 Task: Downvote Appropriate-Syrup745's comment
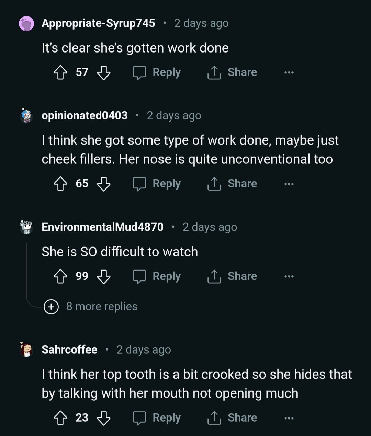coord(103,73)
